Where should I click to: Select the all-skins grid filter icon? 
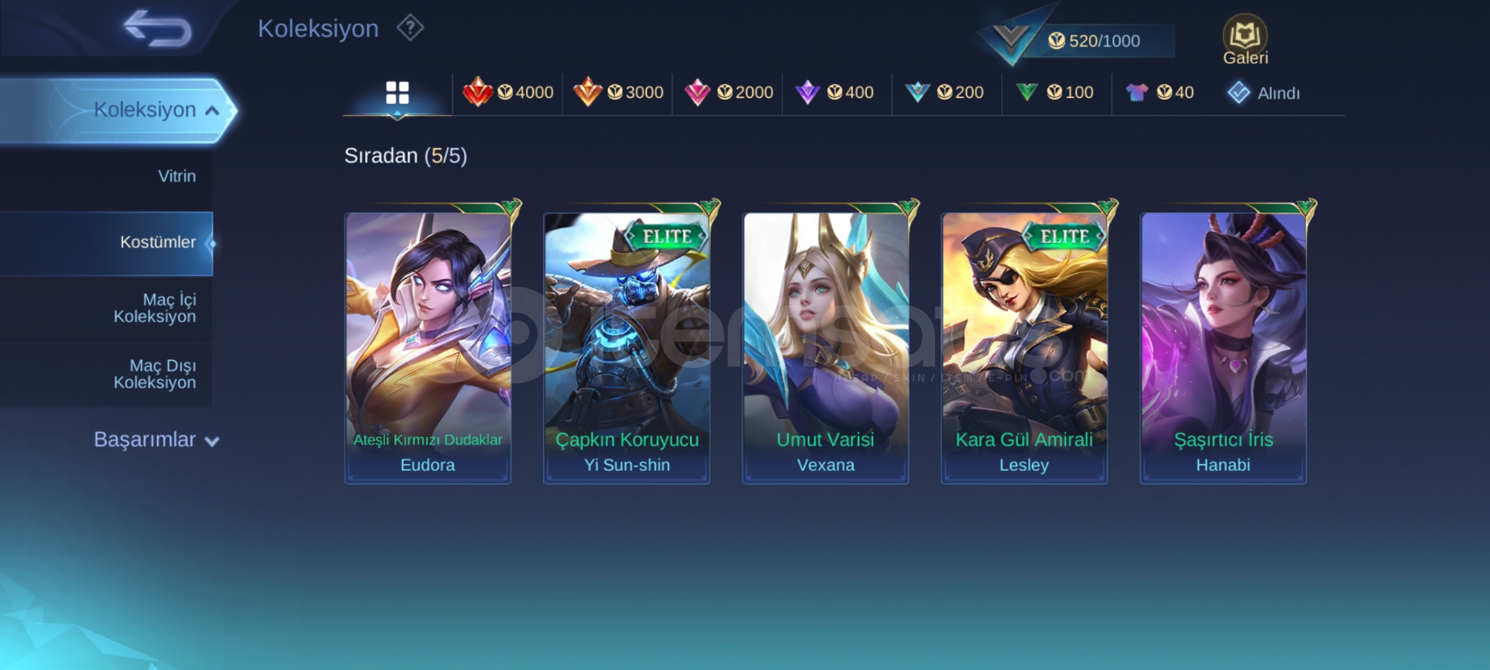tap(397, 93)
